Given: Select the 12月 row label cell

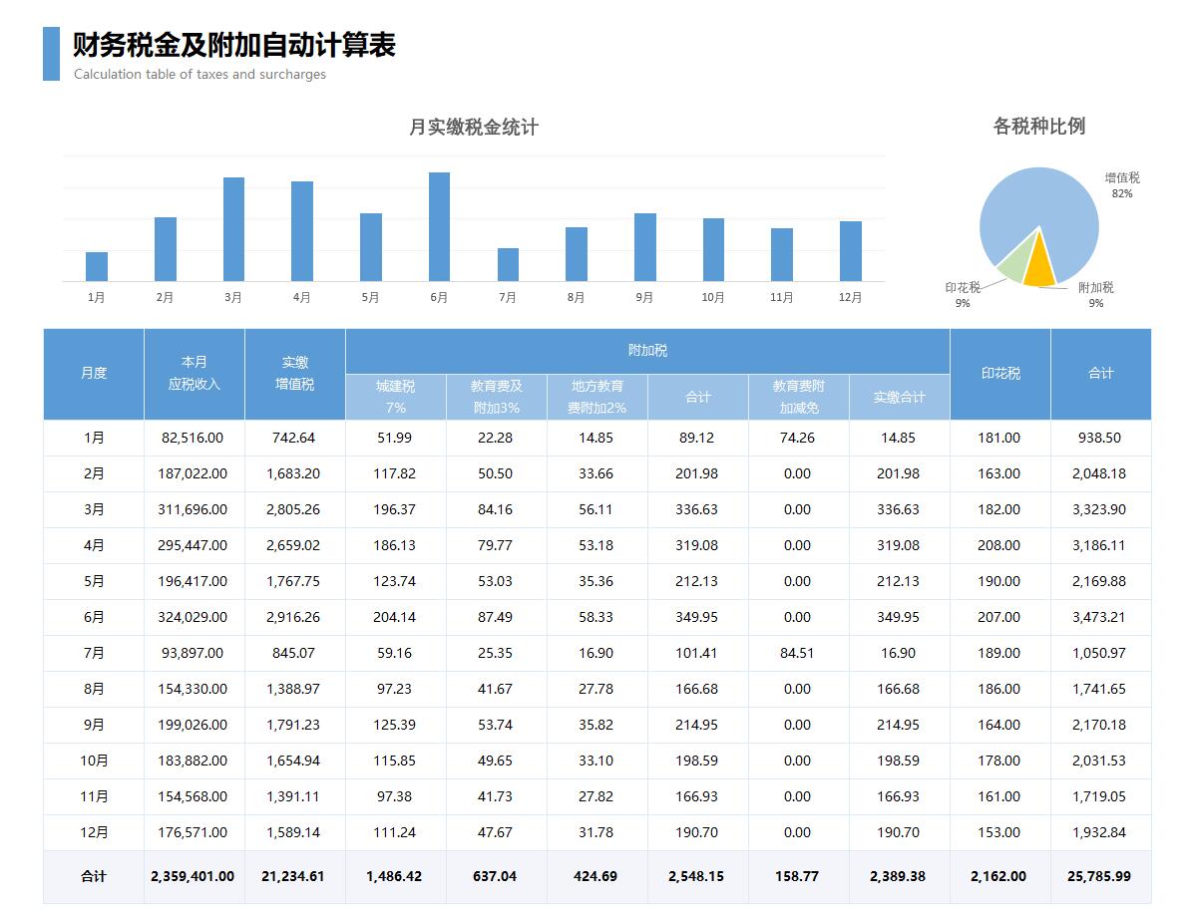Looking at the screenshot, I should tap(94, 832).
